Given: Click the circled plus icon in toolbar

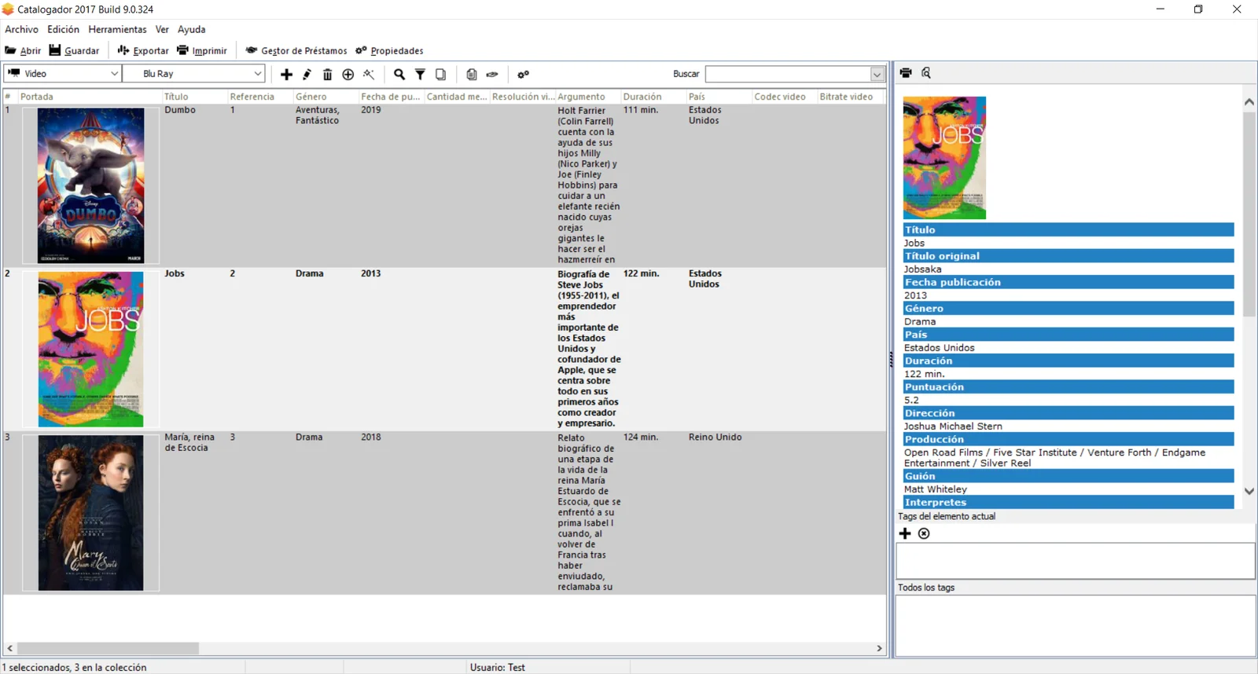Looking at the screenshot, I should click(x=348, y=74).
